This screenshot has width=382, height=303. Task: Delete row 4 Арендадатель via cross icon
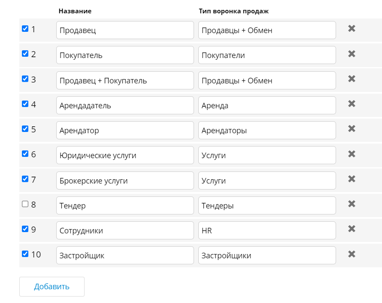352,104
